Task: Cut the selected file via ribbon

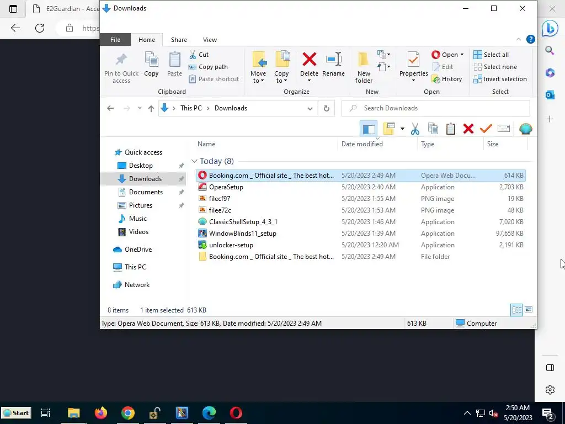Action: click(199, 55)
